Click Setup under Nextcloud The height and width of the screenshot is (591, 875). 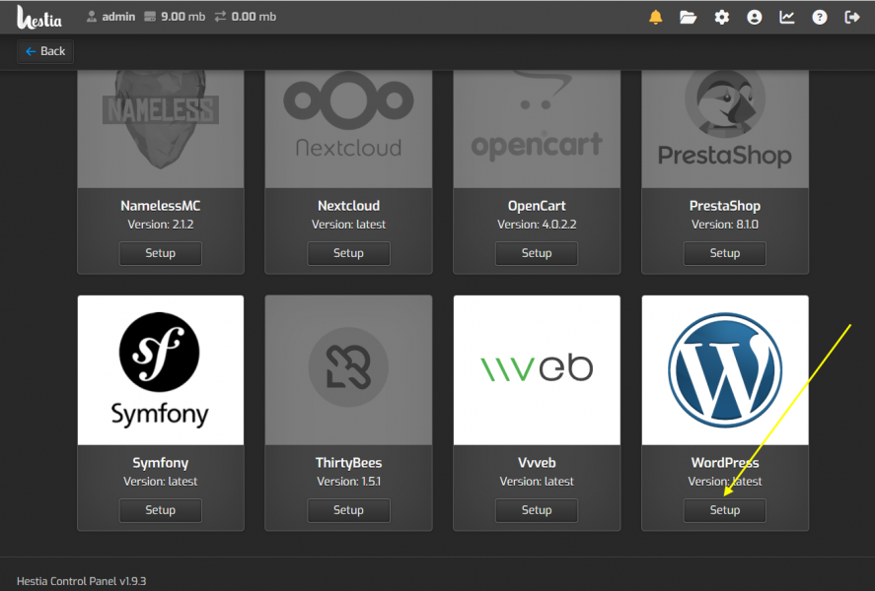point(348,253)
